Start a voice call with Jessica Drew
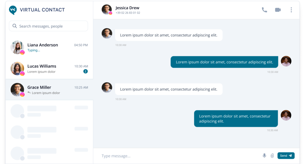Image resolution: width=305 pixels, height=164 pixels. coord(264,10)
